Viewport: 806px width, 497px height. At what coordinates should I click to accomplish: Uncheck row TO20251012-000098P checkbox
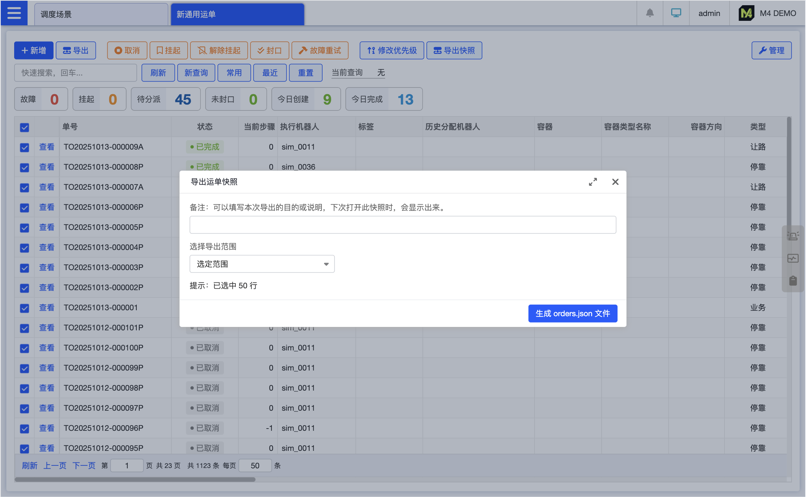[x=25, y=388]
